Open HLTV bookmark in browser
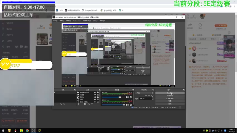This screenshot has width=237, height=133. click(60, 10)
